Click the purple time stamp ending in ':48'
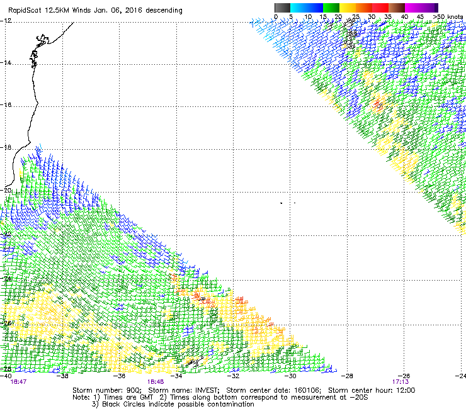Screen dimensions: 466x409 (156, 382)
